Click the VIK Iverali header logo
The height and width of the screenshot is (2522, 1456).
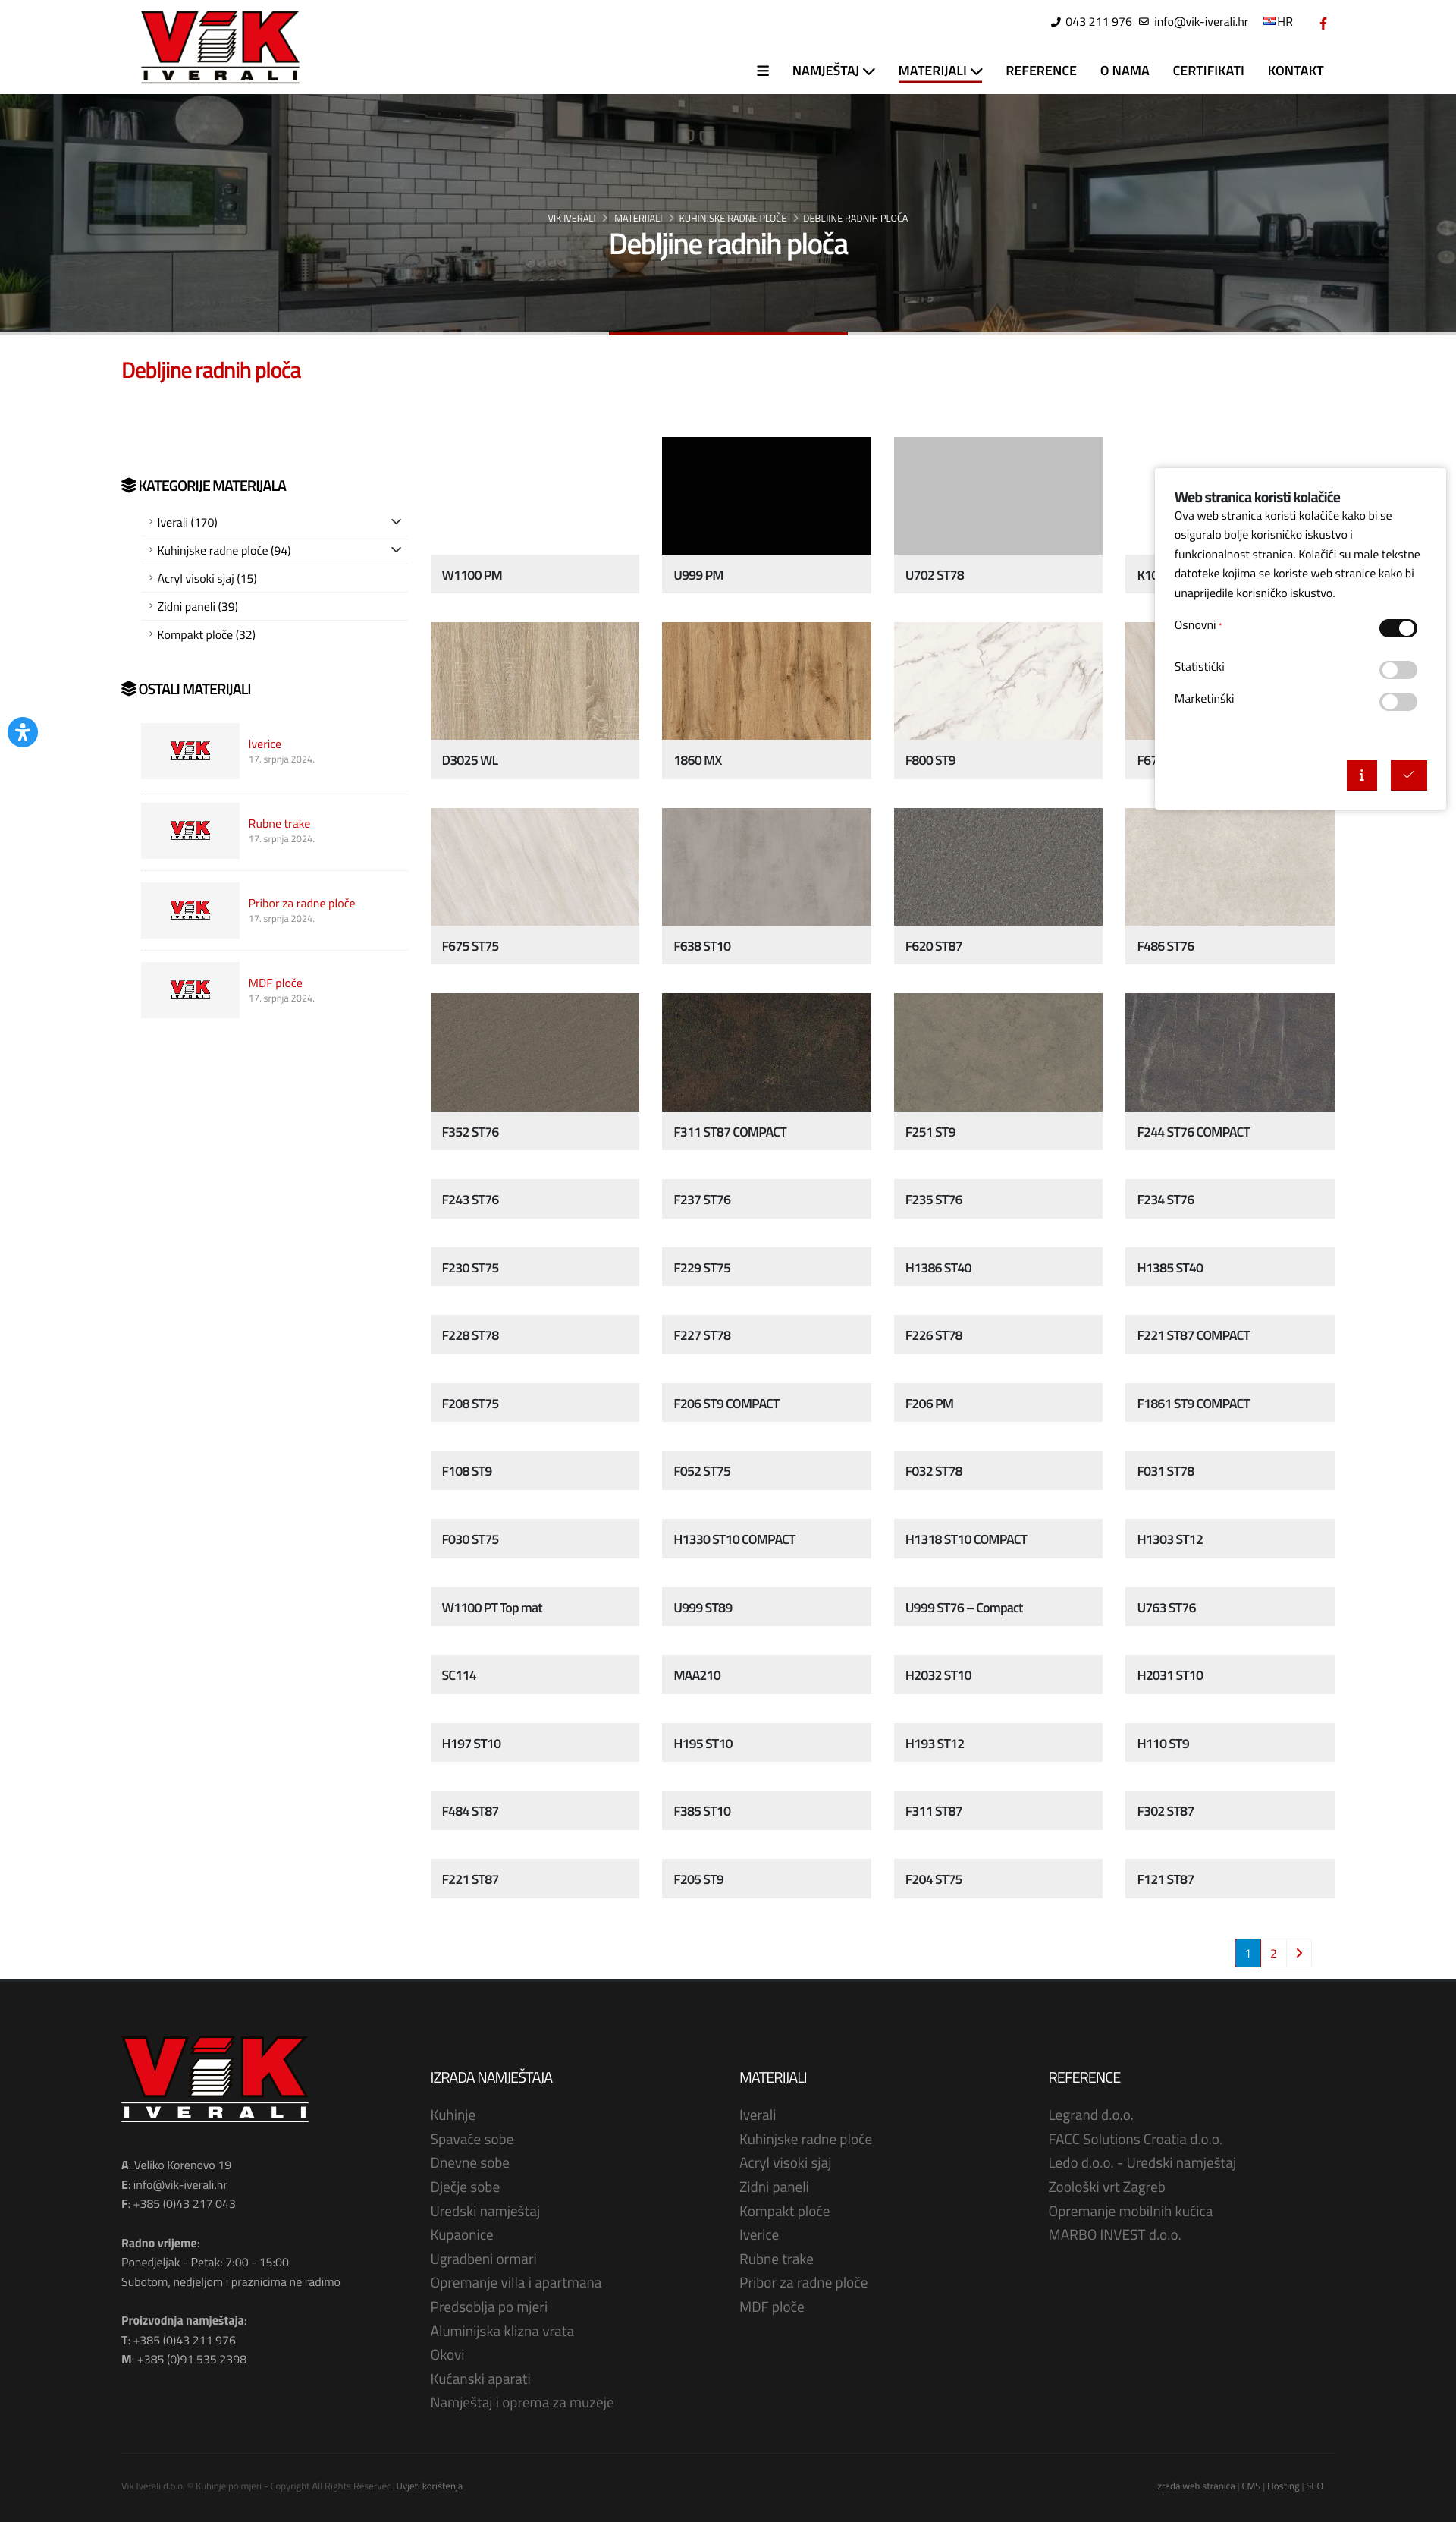pos(220,47)
